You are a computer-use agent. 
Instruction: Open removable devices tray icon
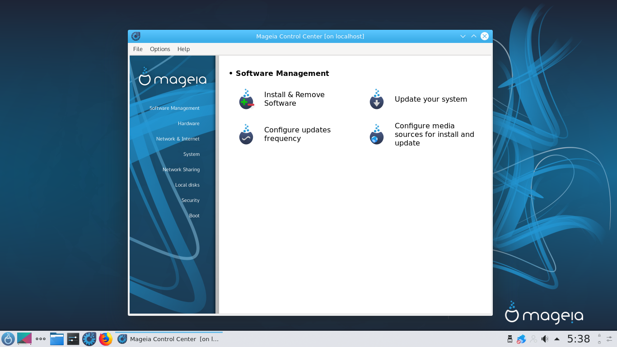(x=510, y=339)
